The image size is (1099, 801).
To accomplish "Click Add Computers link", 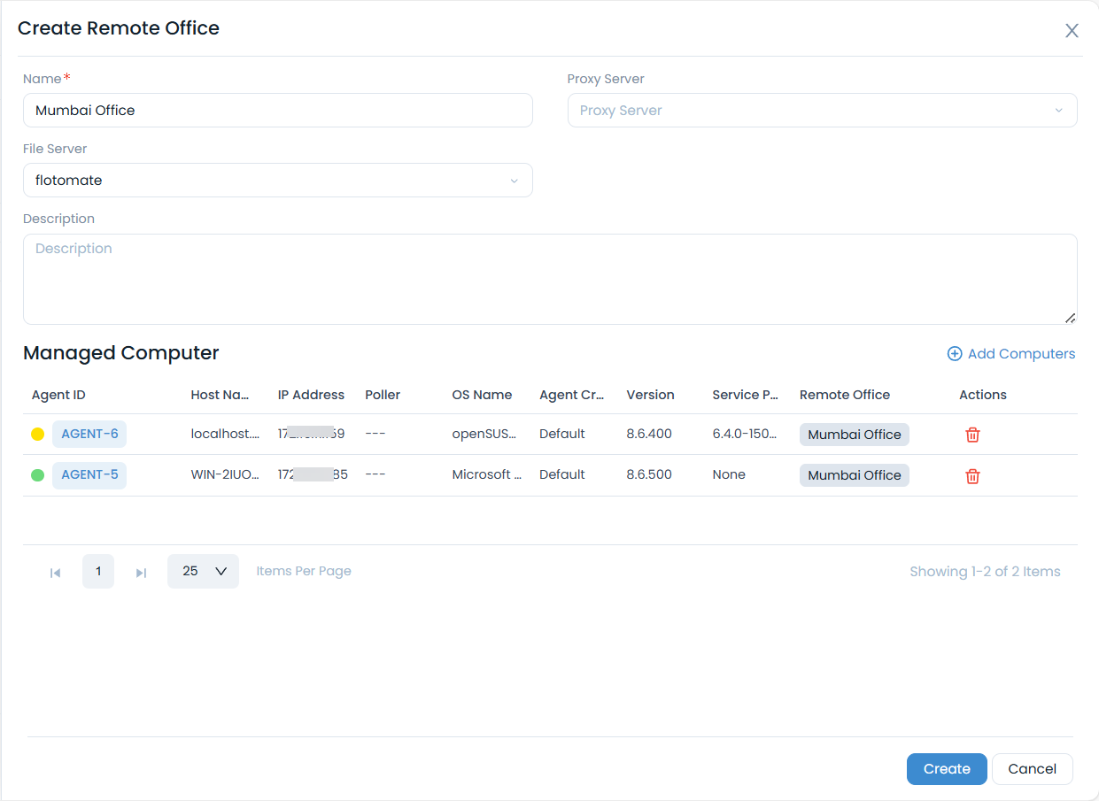I will [1011, 354].
